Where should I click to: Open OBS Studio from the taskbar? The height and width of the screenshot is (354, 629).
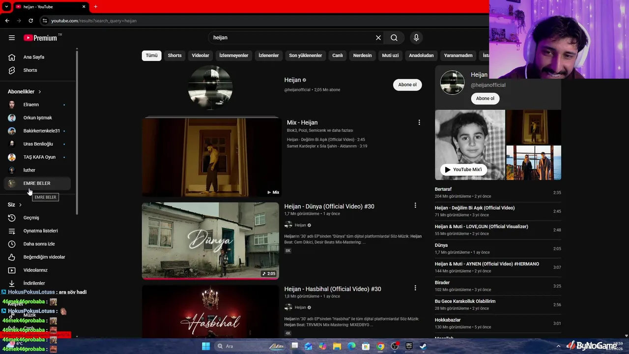tap(395, 346)
